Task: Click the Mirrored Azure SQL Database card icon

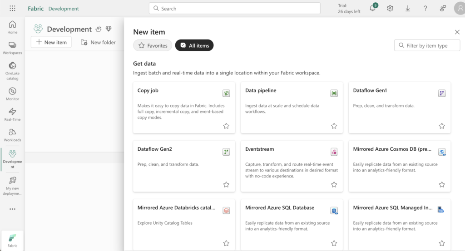Action: tap(334, 211)
